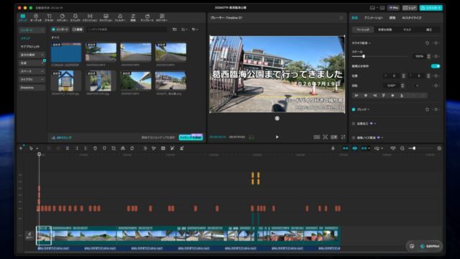
Task: Open the フィルター (Filters) icon
Action: point(120,17)
